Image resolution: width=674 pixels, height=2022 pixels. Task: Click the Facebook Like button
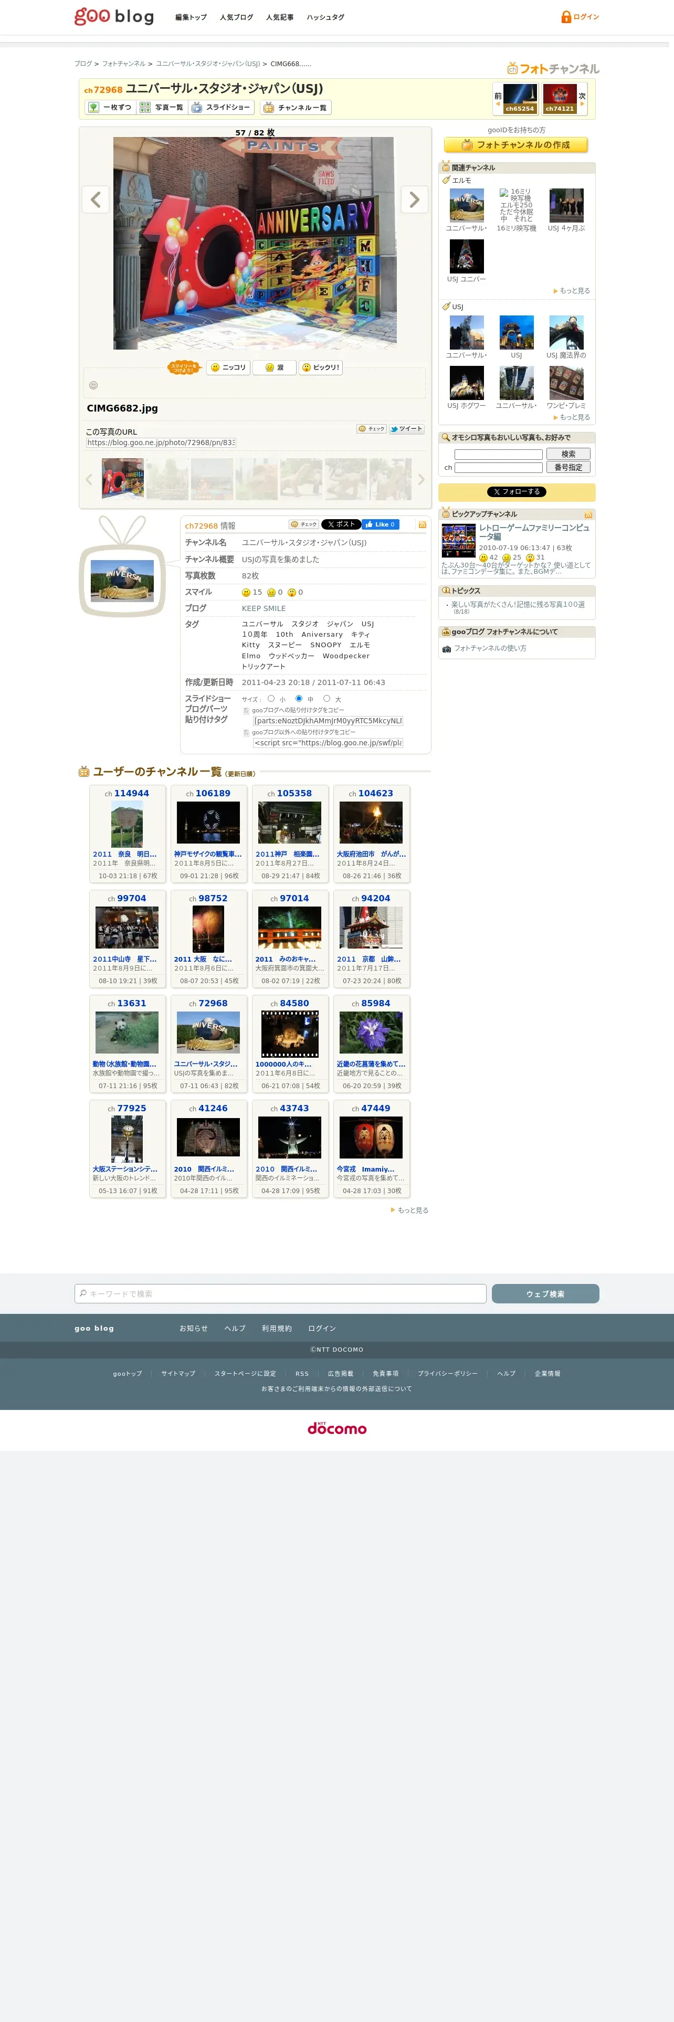[381, 524]
